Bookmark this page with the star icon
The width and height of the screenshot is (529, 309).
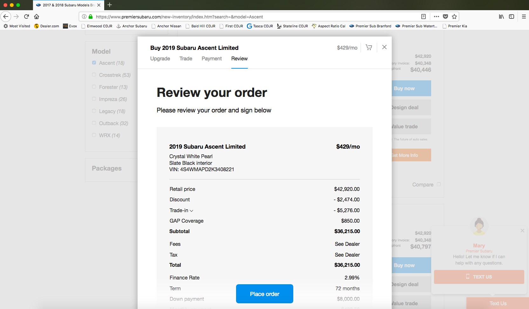pyautogui.click(x=454, y=17)
